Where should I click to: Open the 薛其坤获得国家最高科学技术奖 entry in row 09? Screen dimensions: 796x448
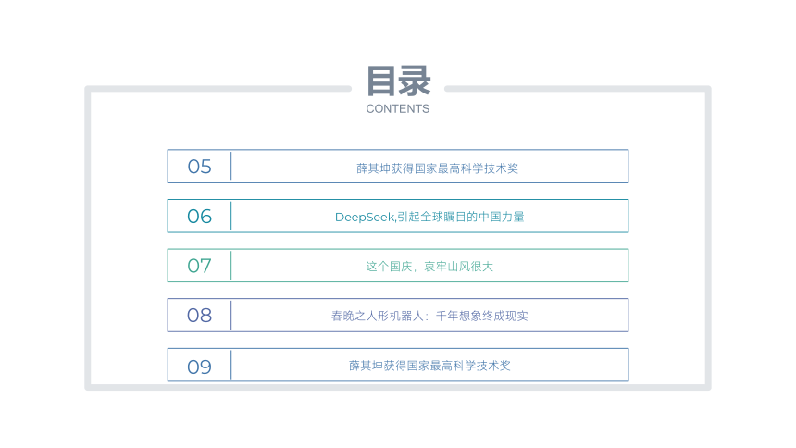429,366
